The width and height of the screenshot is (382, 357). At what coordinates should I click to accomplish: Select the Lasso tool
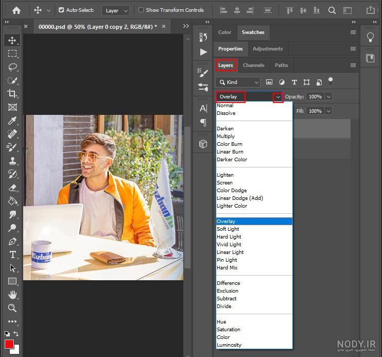pos(12,67)
